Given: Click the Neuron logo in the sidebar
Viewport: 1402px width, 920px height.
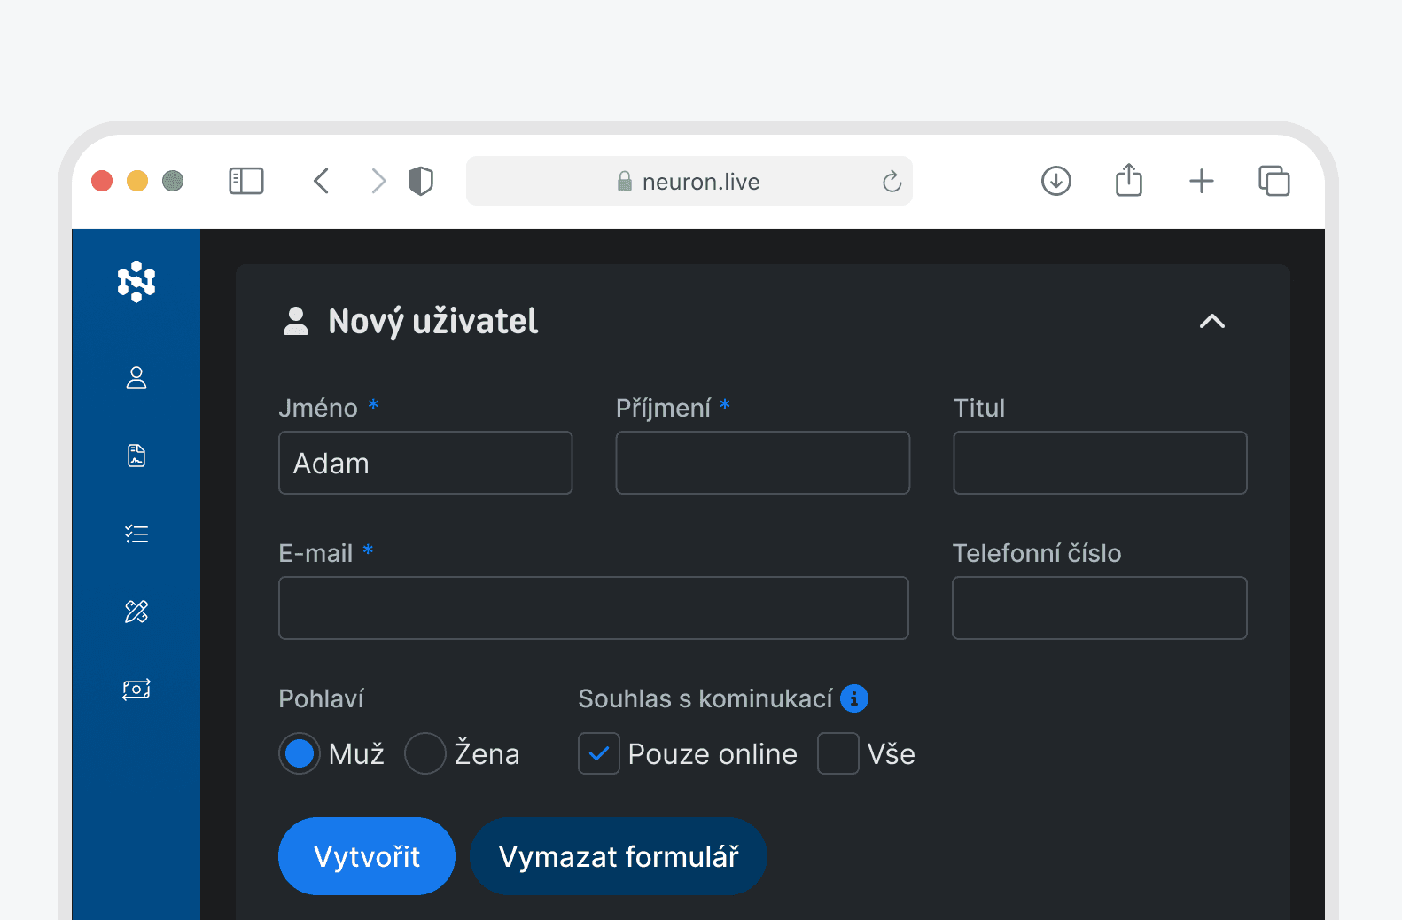Looking at the screenshot, I should coord(136,282).
